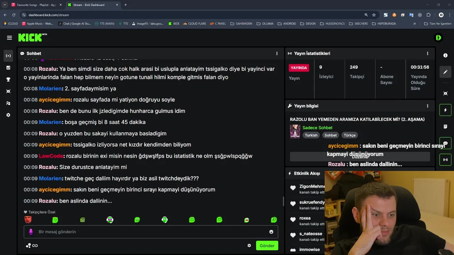The image size is (454, 255).
Task: Show hidden bookmarks with the double chevron
Action: click(x=415, y=24)
